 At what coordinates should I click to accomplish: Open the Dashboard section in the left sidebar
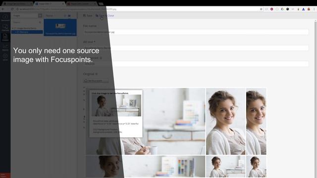point(5,18)
